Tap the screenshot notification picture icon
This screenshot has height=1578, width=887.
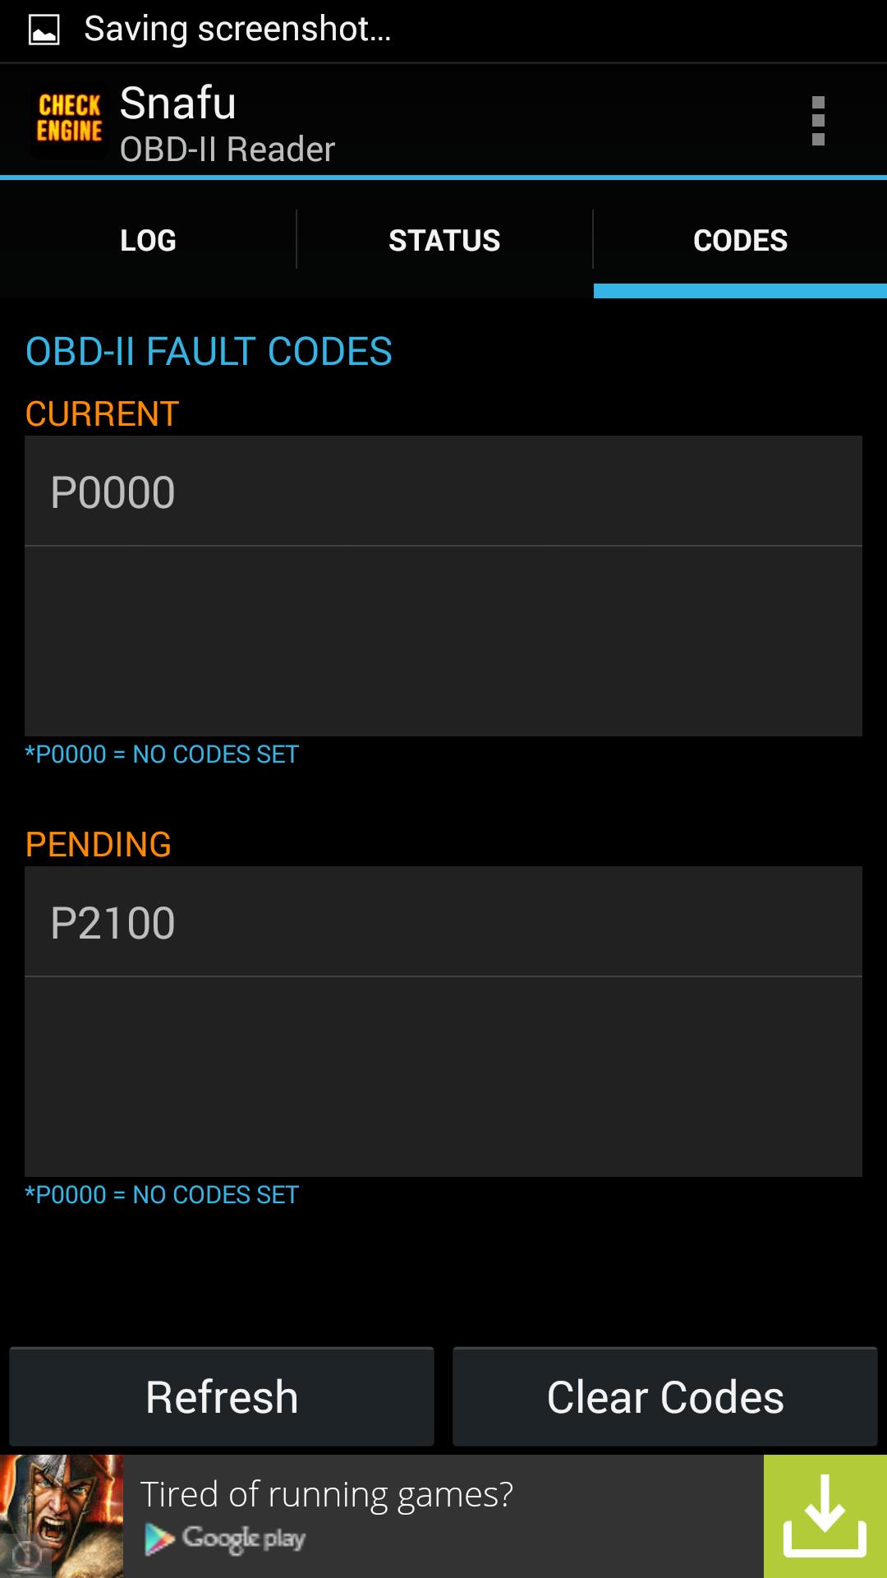coord(44,30)
